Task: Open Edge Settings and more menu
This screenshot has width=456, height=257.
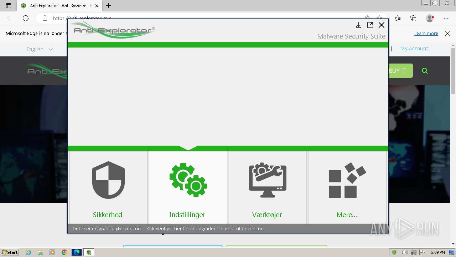Action: pyautogui.click(x=446, y=18)
